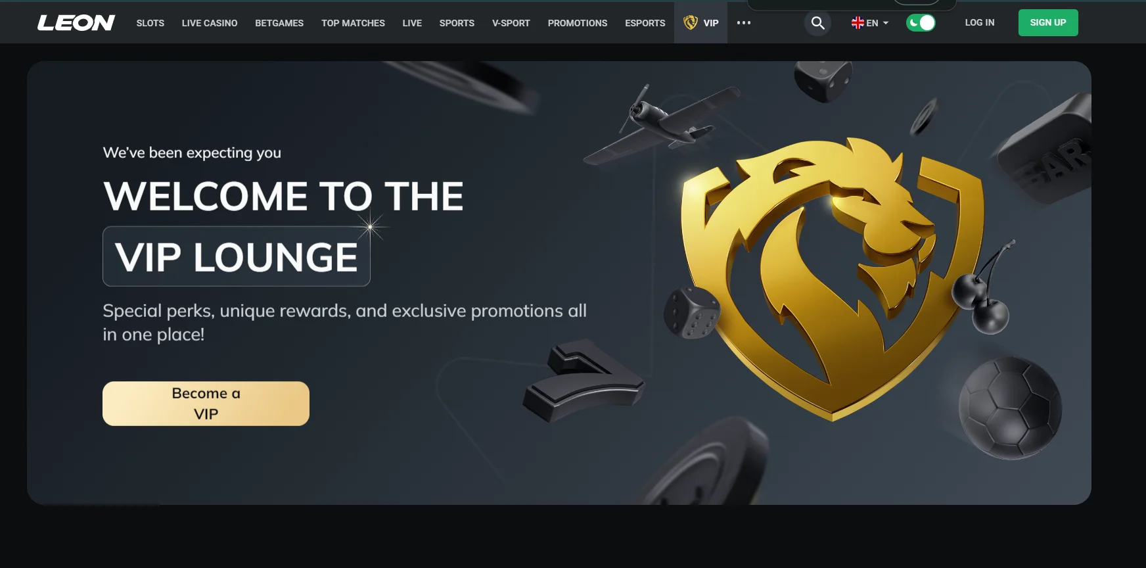Open the ESPORTS section
The image size is (1146, 568).
pos(645,23)
